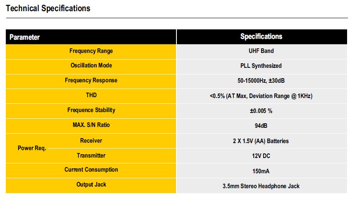This screenshot has width=357, height=201.
Task: Click the <0.5% deviation range value
Action: point(261,96)
